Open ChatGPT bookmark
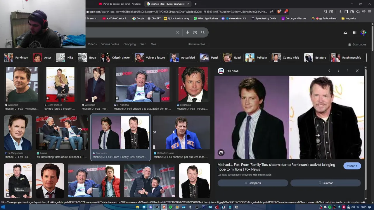374x210 pixels. (x=154, y=18)
